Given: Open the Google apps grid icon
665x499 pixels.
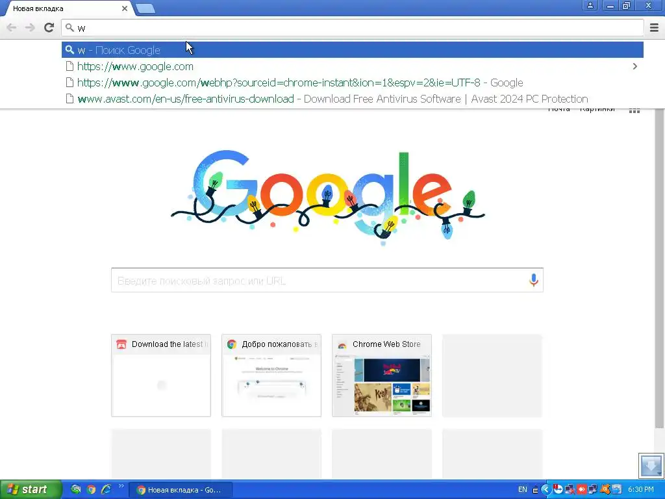Looking at the screenshot, I should (x=634, y=110).
